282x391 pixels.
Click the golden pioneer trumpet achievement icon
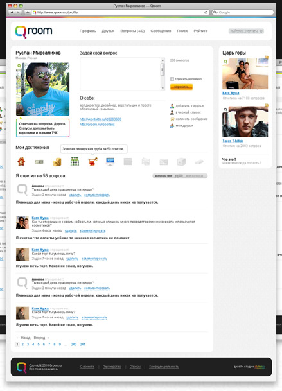93,162
